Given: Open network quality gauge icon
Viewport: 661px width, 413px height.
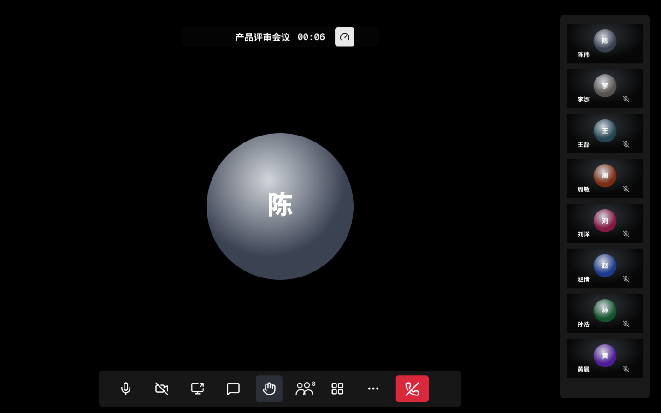Looking at the screenshot, I should (x=345, y=37).
